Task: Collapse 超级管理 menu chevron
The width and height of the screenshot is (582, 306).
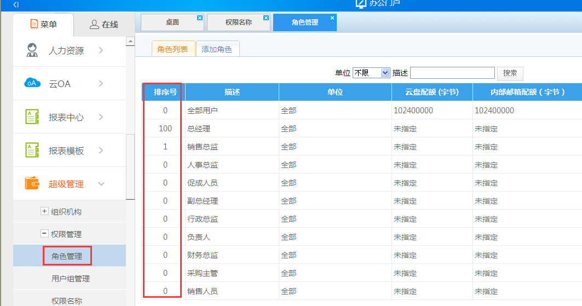Action: click(x=101, y=183)
